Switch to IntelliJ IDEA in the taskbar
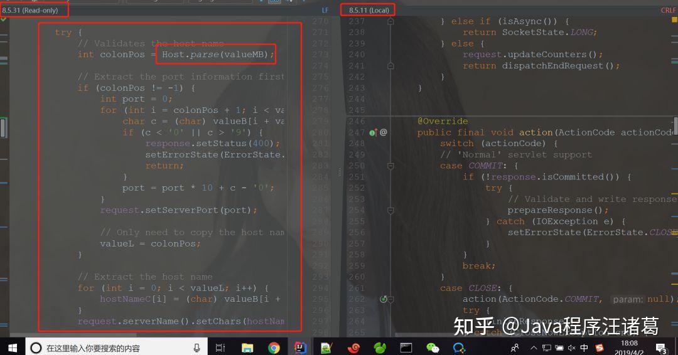 click(x=300, y=347)
